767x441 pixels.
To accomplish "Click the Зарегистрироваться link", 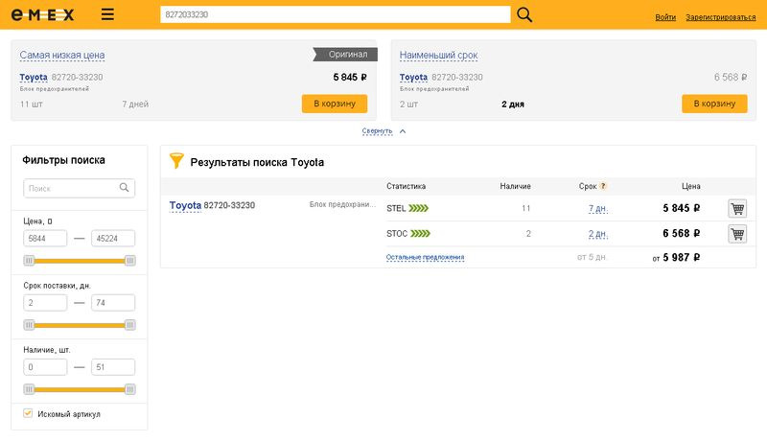I will 721,17.
